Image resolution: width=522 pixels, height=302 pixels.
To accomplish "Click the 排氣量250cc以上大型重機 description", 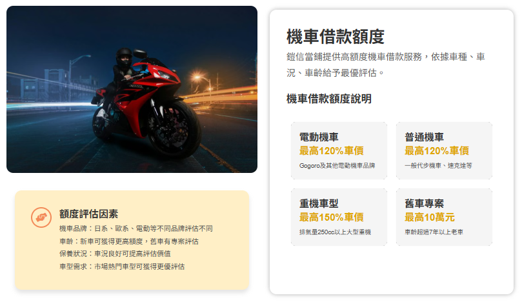I will 336,232.
